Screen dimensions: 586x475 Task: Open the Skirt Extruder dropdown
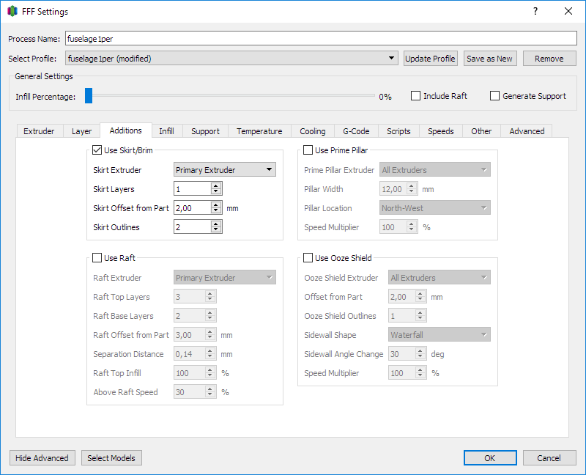pyautogui.click(x=225, y=170)
